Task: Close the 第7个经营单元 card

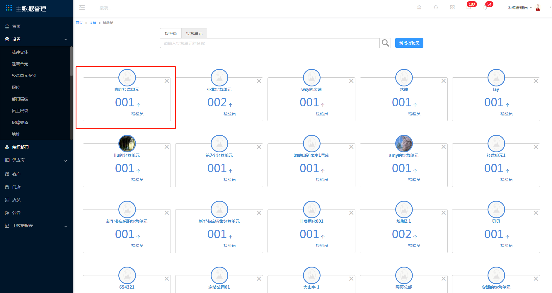Action: coord(259,147)
